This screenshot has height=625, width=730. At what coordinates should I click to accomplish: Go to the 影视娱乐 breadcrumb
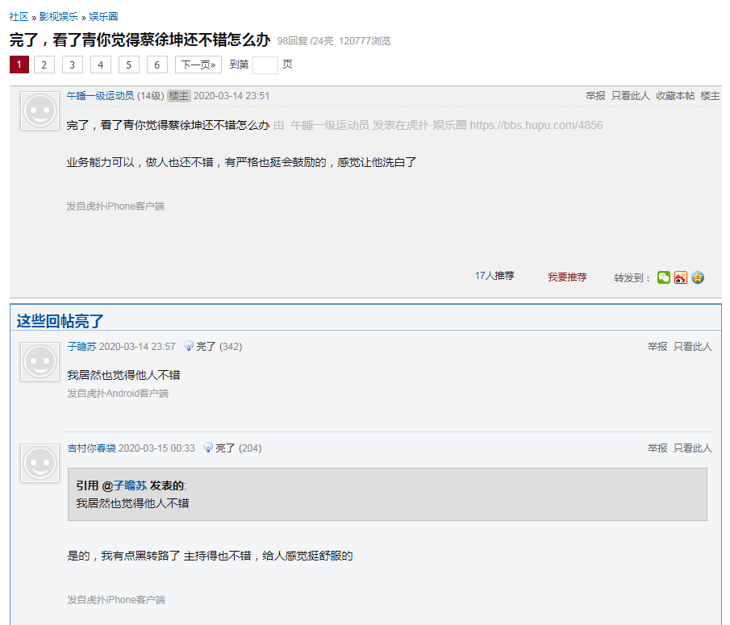coord(59,17)
